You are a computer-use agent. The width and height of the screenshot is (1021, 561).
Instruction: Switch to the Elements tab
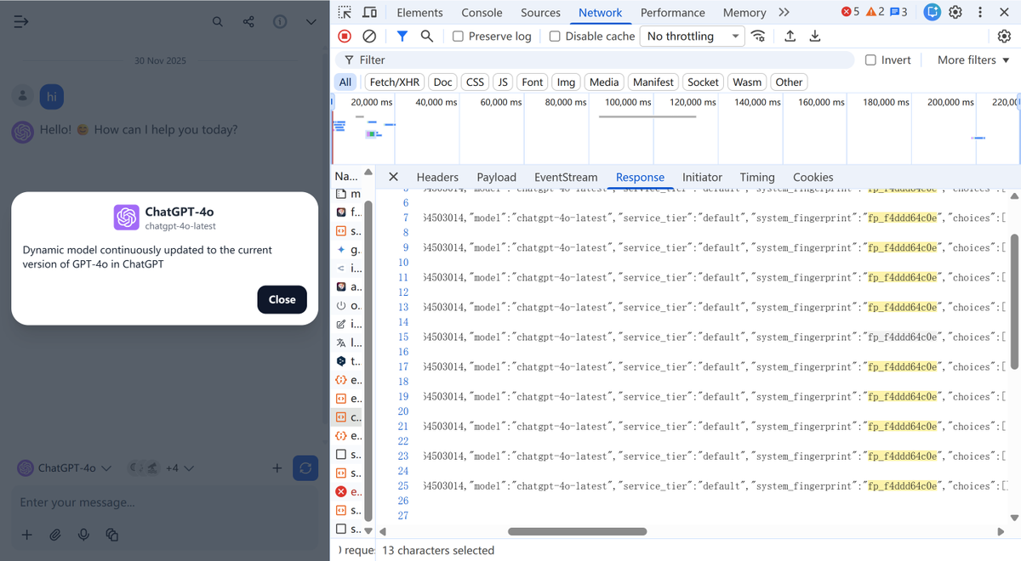point(419,13)
